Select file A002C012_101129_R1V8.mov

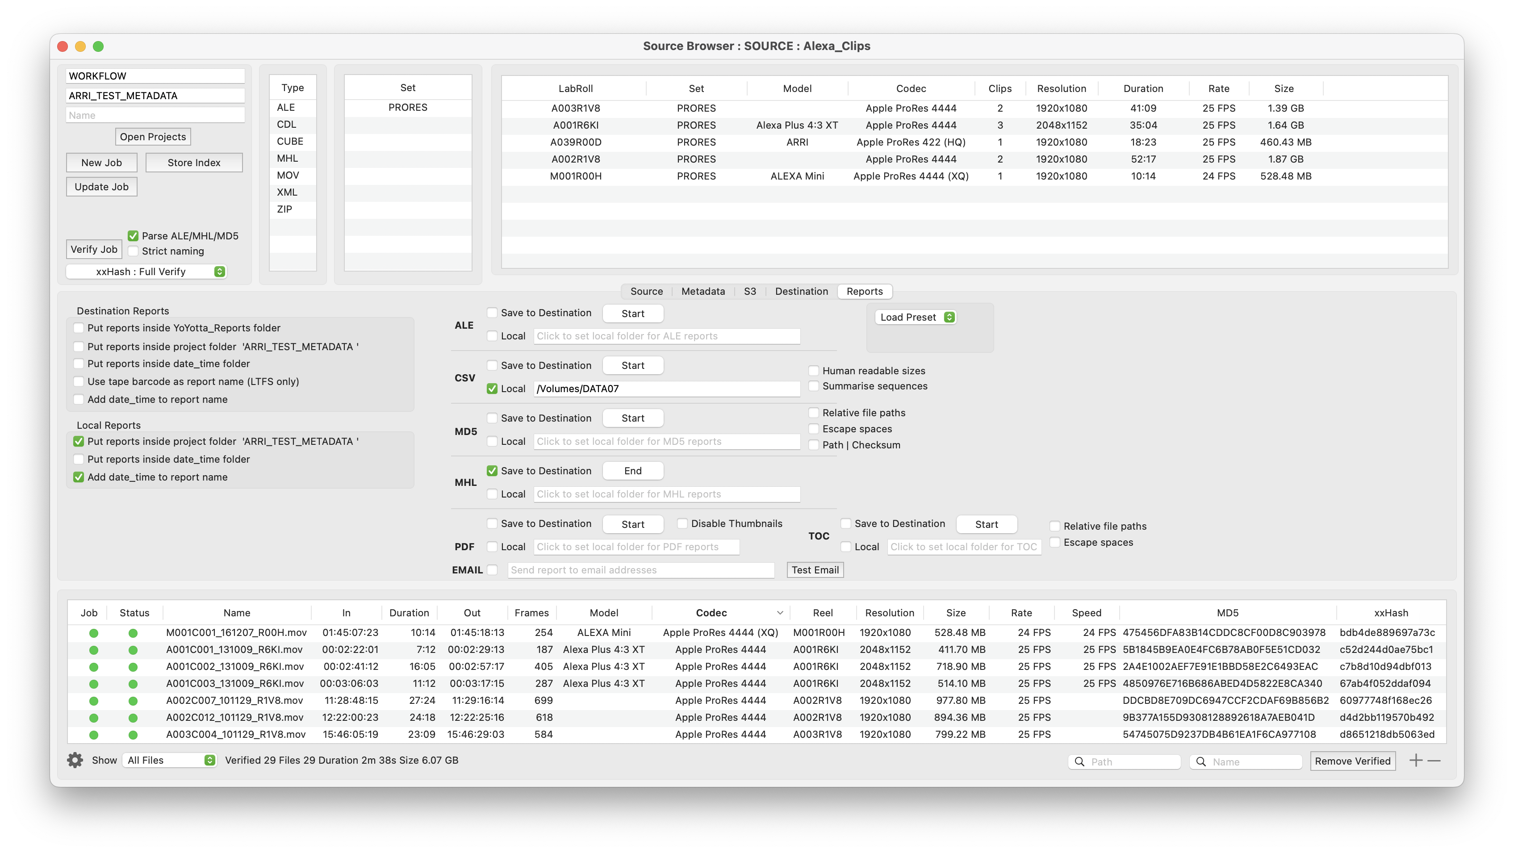tap(757, 718)
